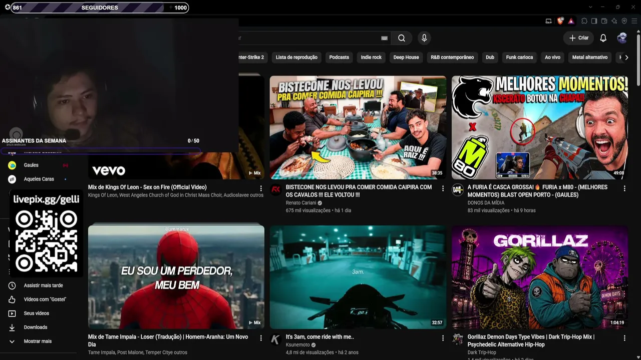Open options for Gorillaz Demon Days video
This screenshot has height=360, width=641.
[x=624, y=338]
